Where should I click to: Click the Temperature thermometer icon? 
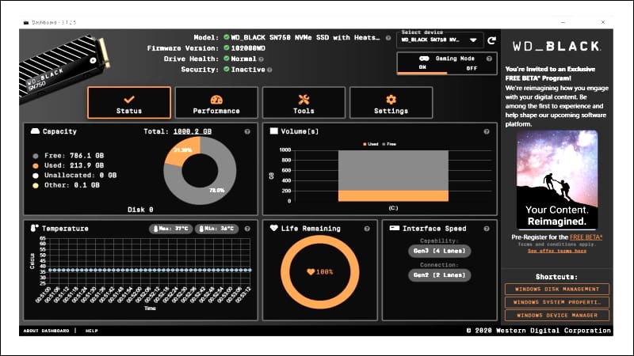pos(34,228)
